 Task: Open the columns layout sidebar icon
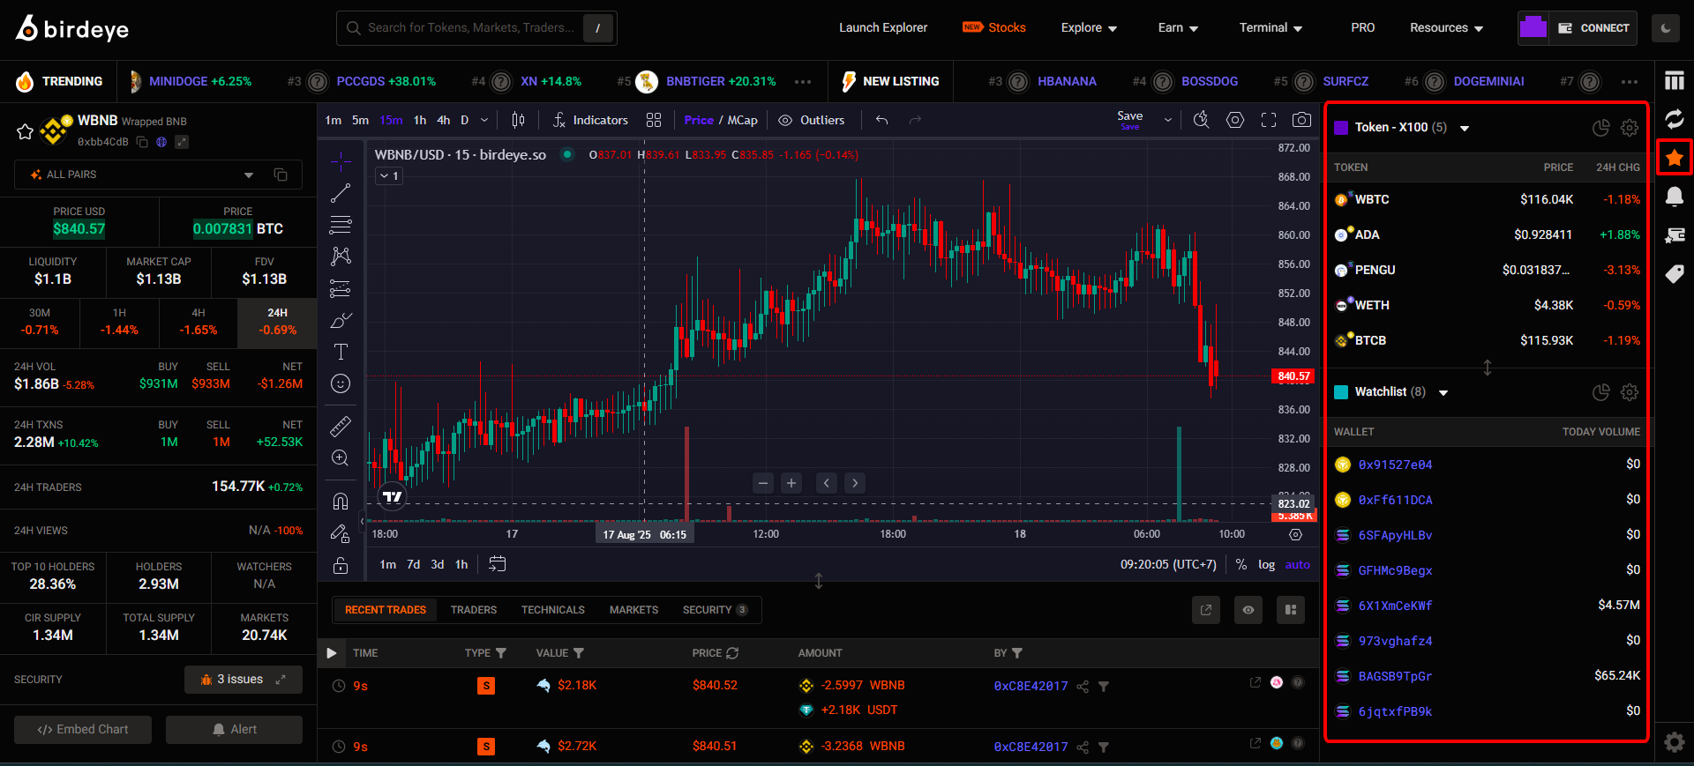1674,81
